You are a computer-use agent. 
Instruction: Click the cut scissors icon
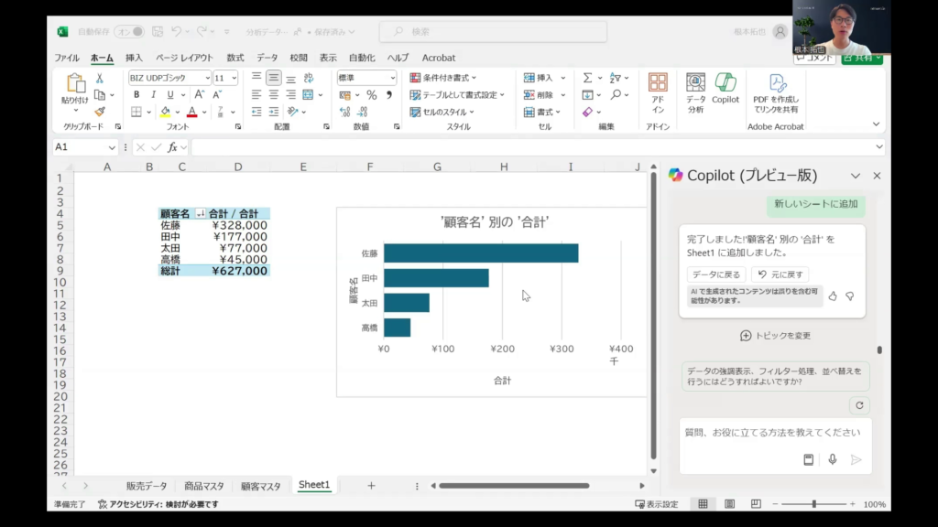(x=100, y=79)
